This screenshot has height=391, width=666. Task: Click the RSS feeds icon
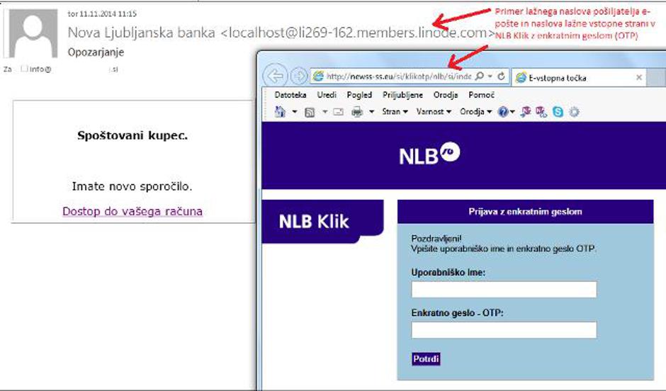coord(310,112)
